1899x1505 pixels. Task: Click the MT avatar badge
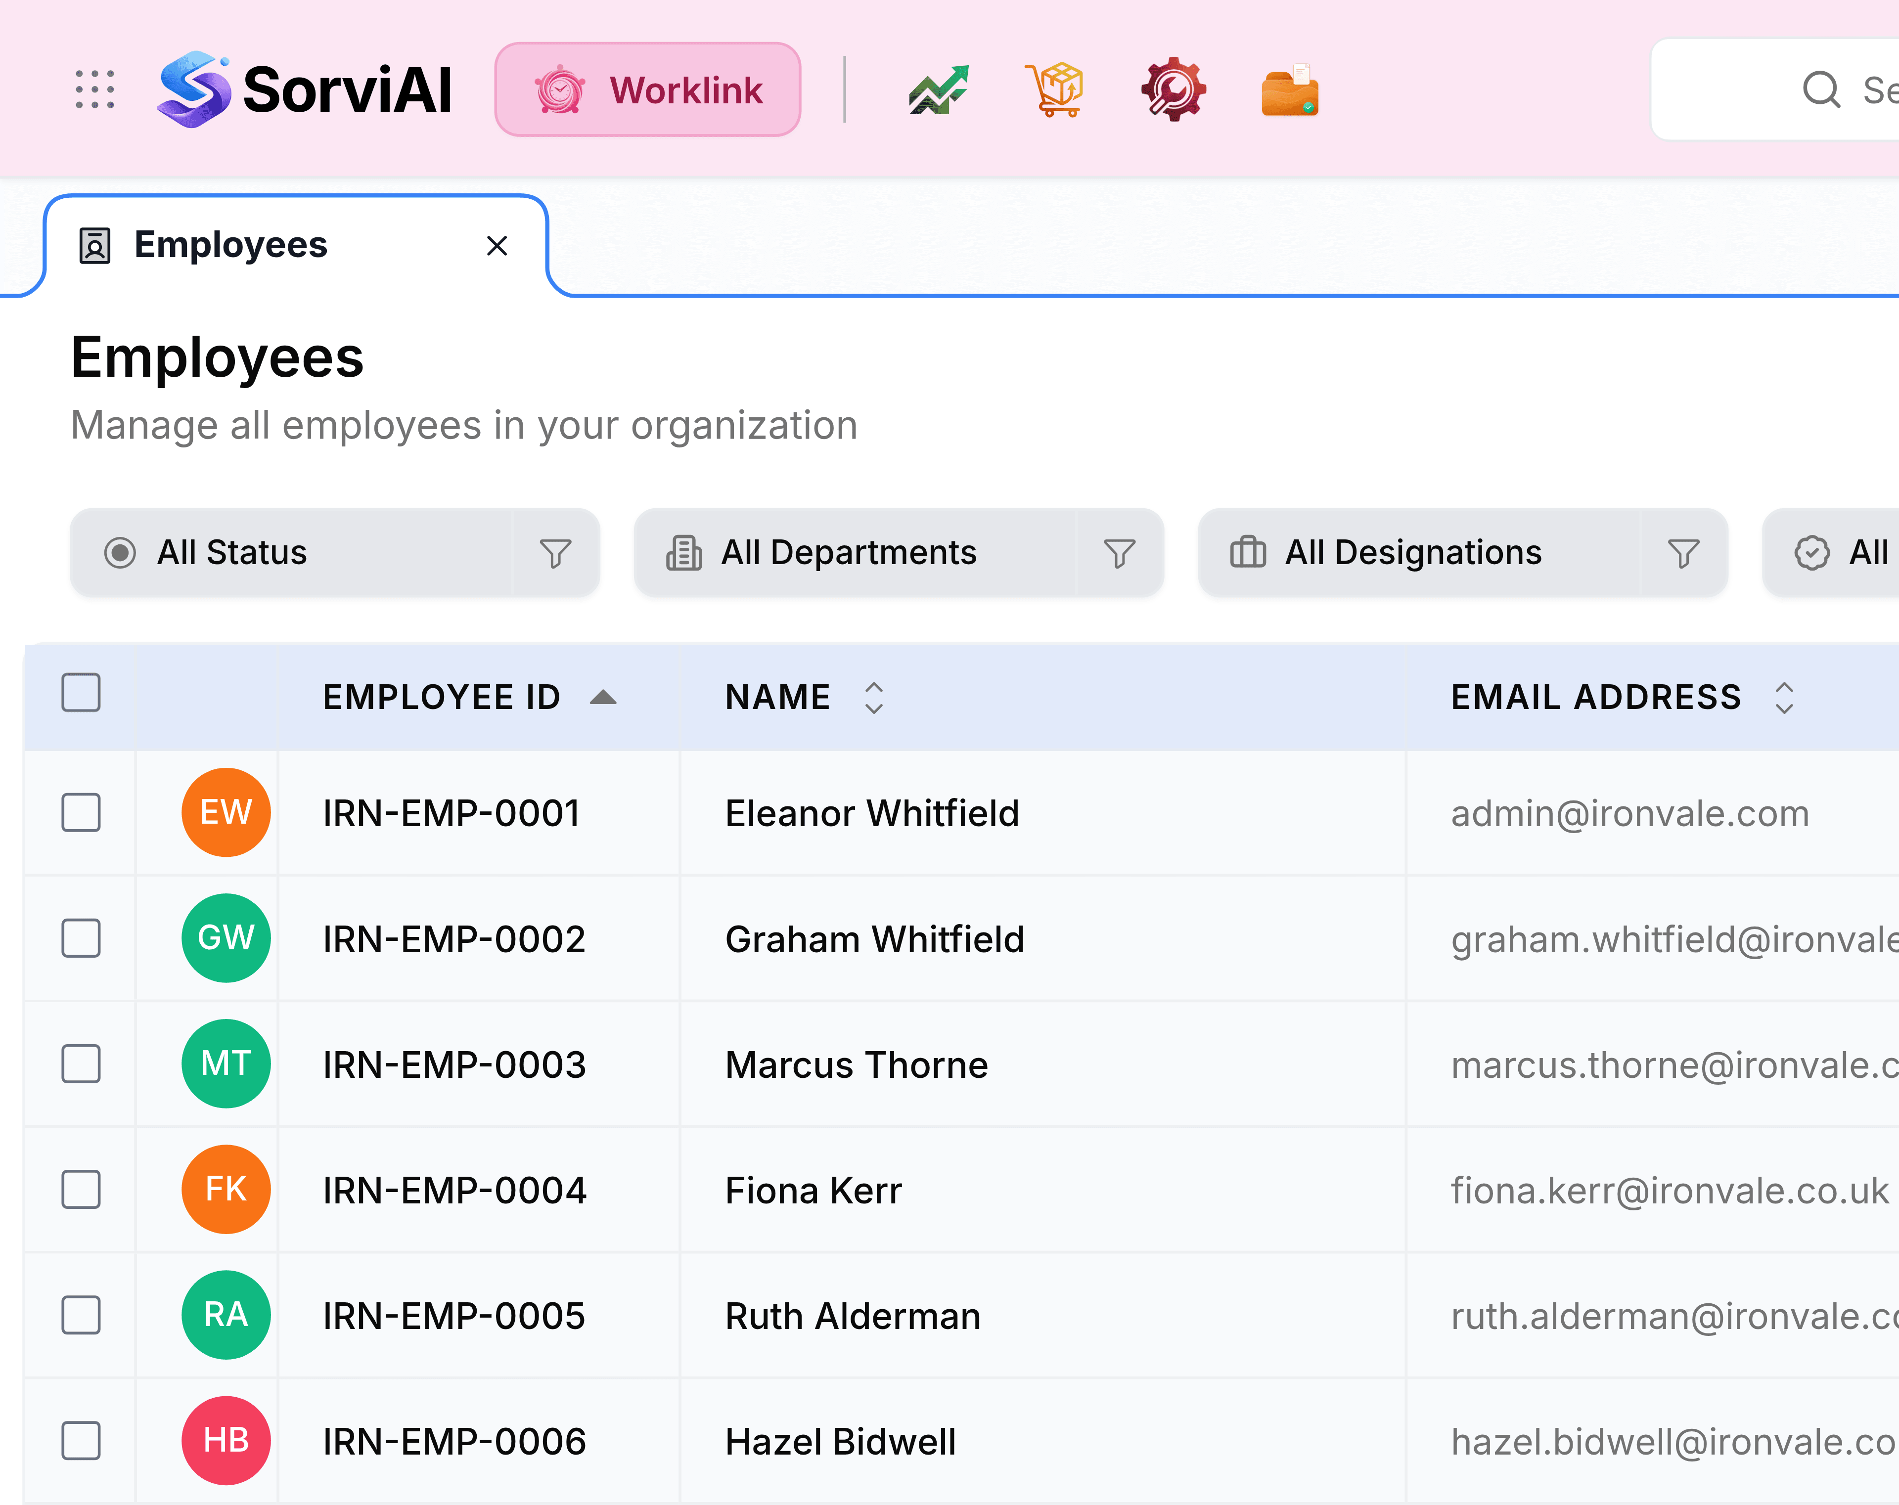coord(226,1064)
